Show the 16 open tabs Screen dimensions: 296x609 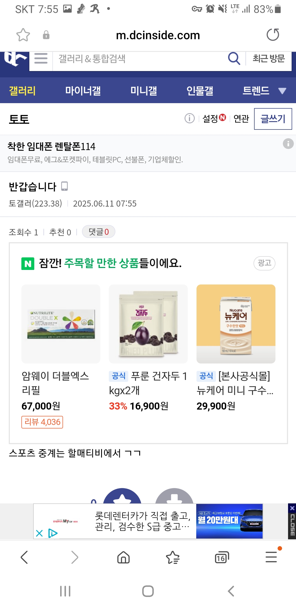(x=222, y=557)
